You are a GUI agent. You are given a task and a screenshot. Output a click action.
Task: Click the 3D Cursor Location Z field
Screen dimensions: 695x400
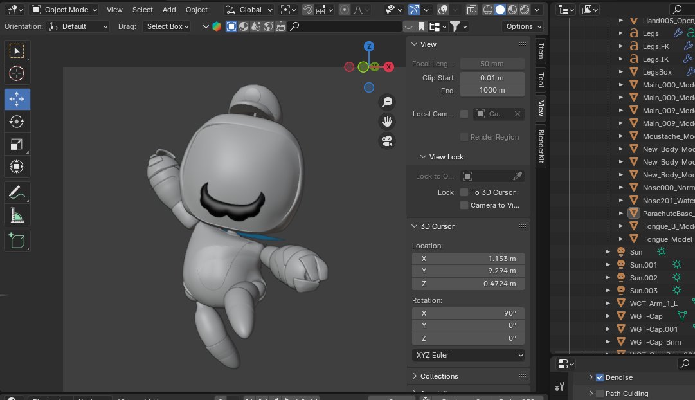[x=469, y=284]
